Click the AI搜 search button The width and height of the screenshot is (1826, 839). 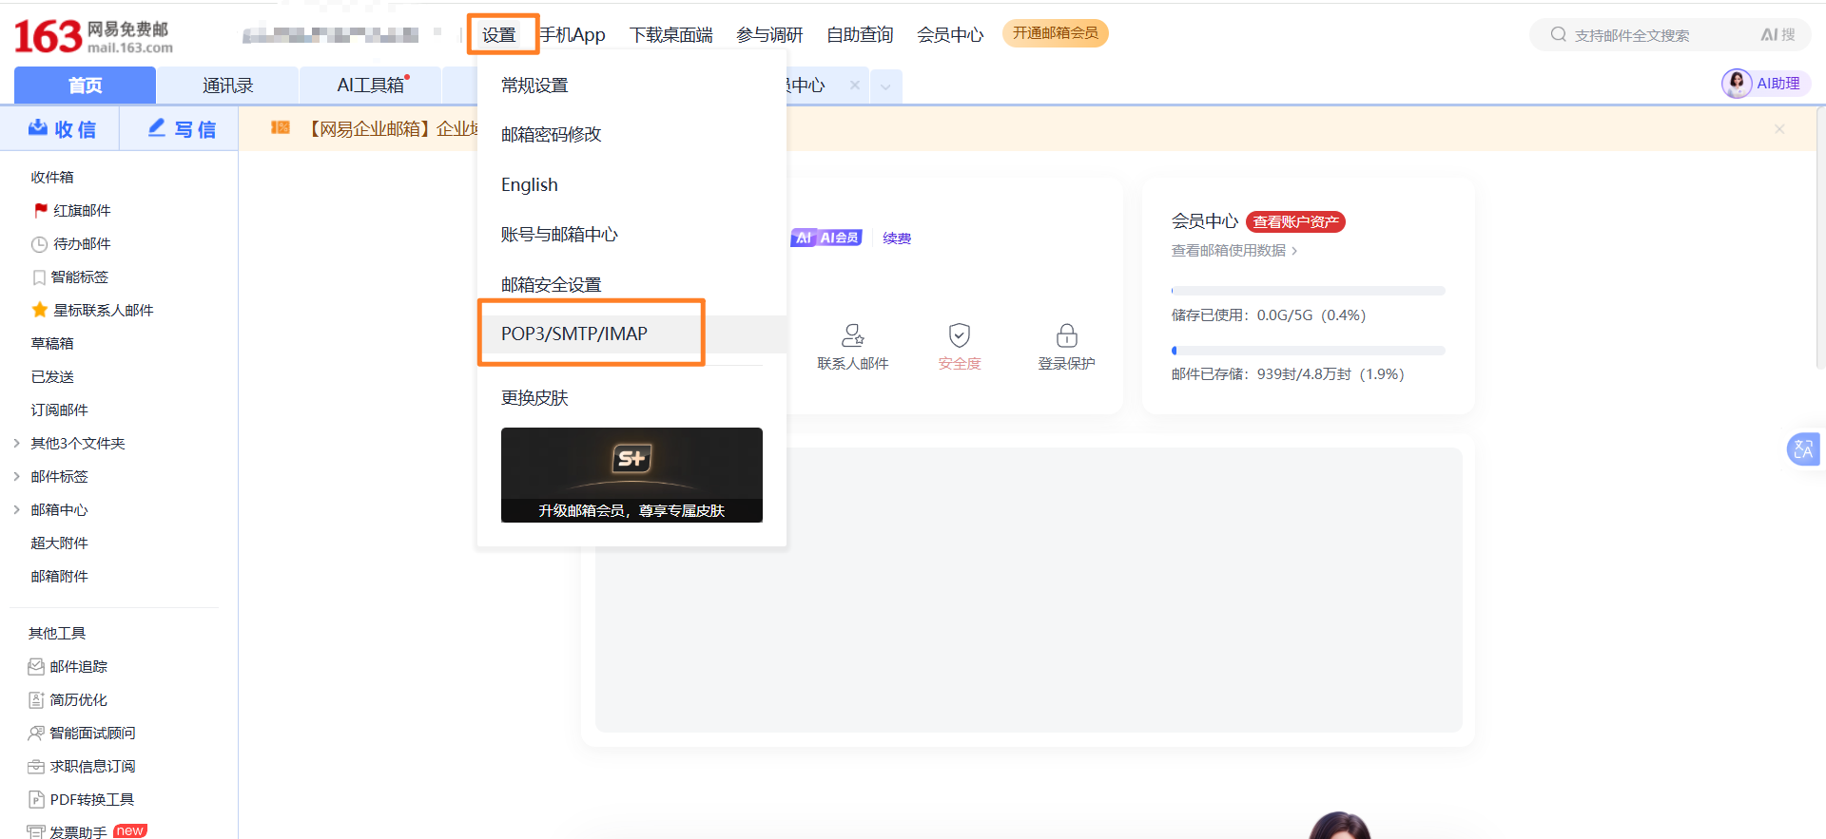click(x=1777, y=34)
